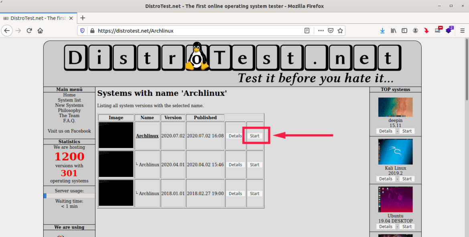Open Reader View from the address bar
Screen dimensions: 469x237
(307, 30)
